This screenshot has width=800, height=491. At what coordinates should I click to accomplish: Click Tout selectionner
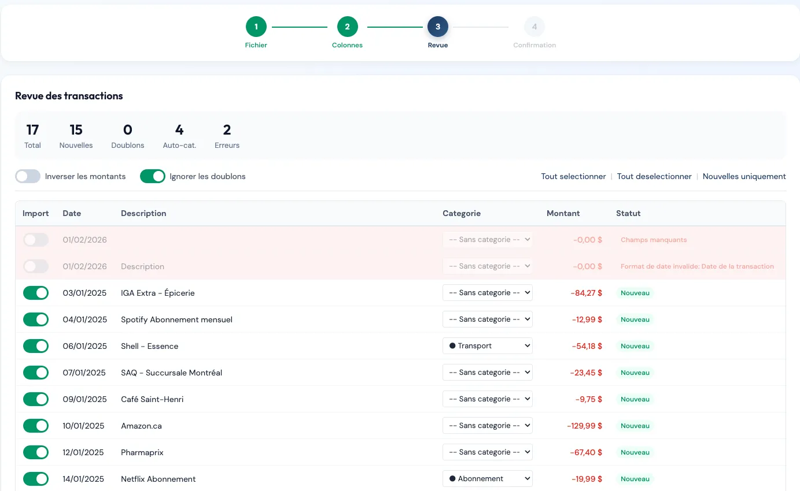coord(573,176)
